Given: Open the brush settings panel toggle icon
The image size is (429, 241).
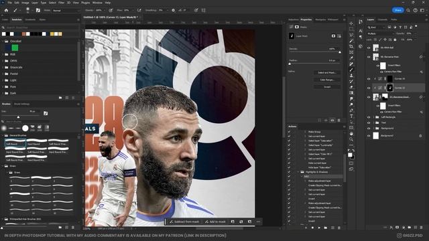Looking at the screenshot, I should point(38,11).
